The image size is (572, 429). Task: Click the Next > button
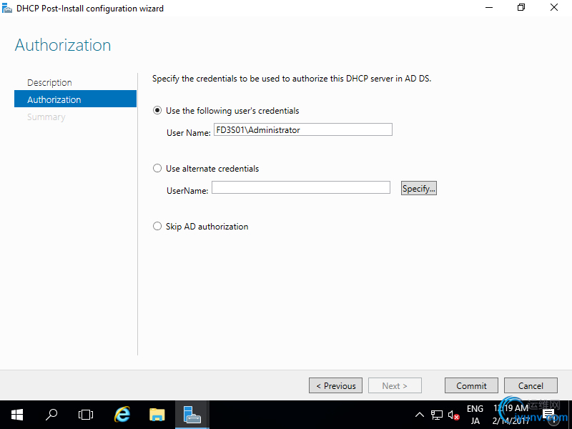[x=395, y=385]
